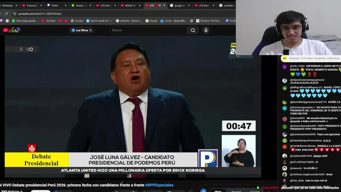
Task: Click avatar of @franciscogonzales-1 in chat
Action: click(285, 108)
